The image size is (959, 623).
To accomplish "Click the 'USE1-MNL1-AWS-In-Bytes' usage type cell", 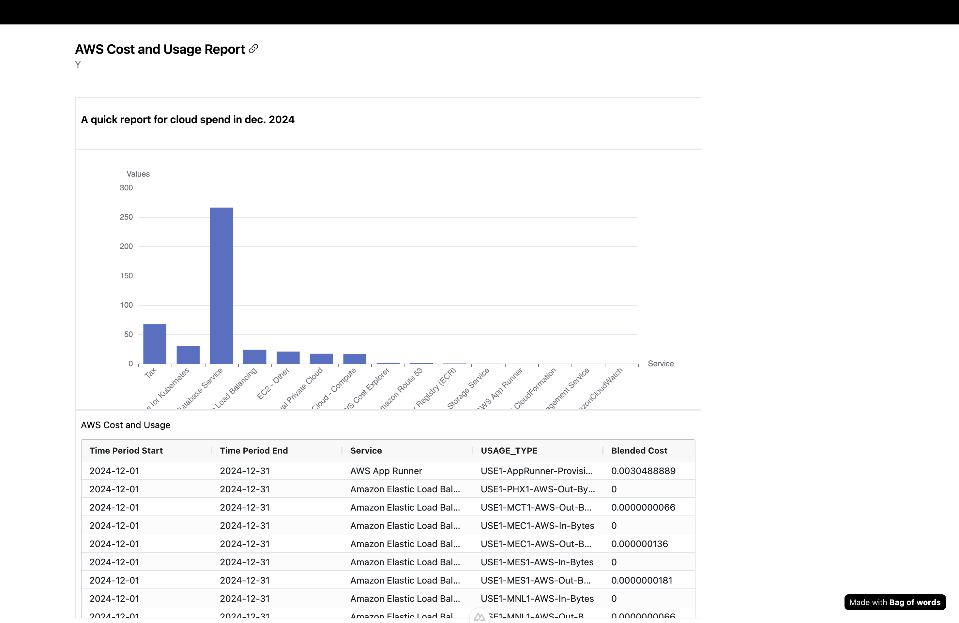I will [x=537, y=599].
